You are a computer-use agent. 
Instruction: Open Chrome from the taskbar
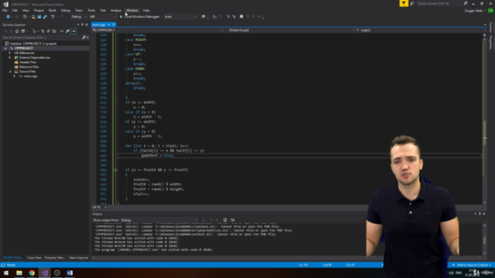[32, 273]
